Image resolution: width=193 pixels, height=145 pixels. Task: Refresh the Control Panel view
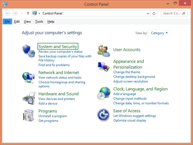click(x=154, y=13)
